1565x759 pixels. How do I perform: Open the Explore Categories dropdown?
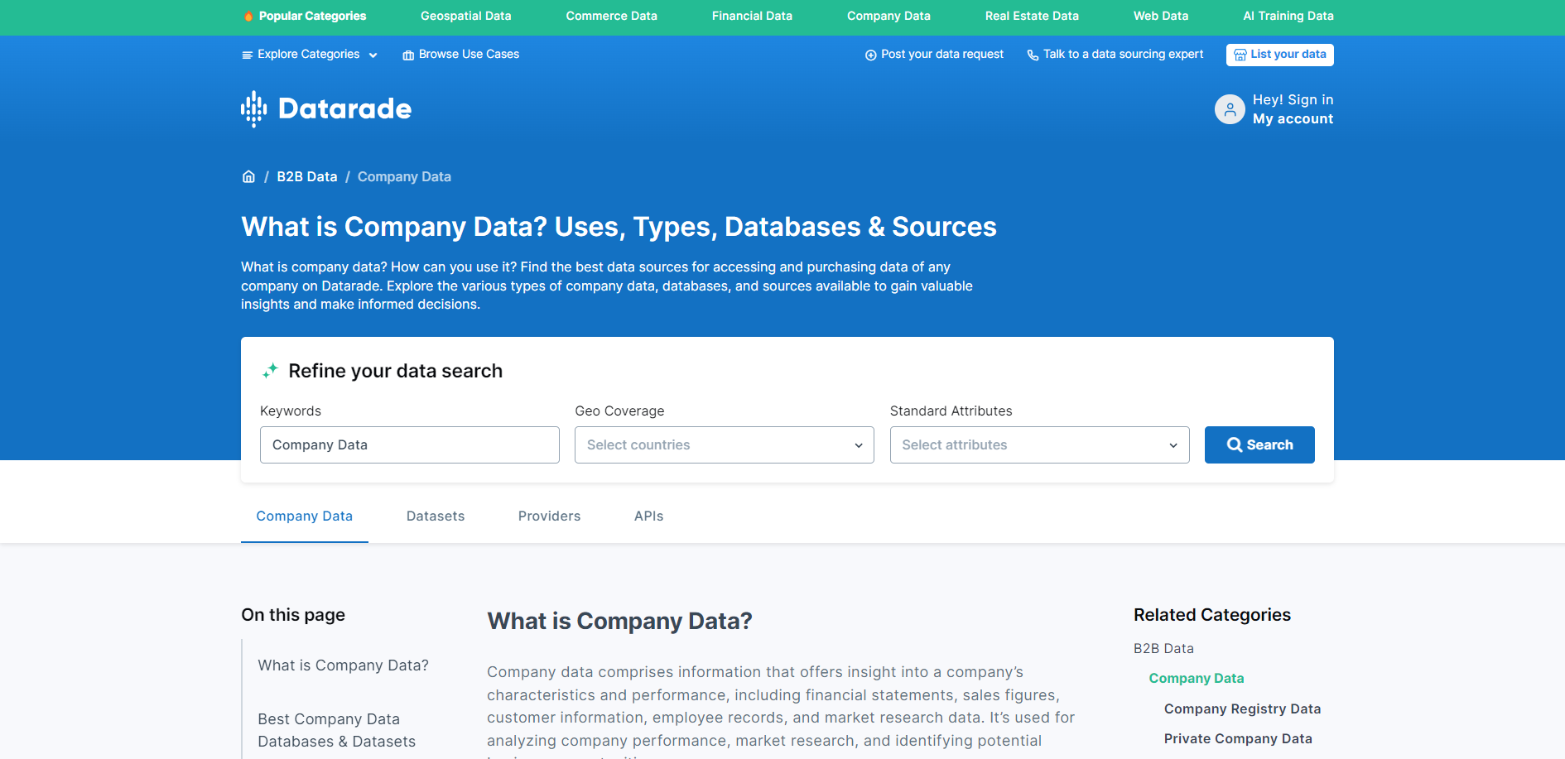(309, 54)
